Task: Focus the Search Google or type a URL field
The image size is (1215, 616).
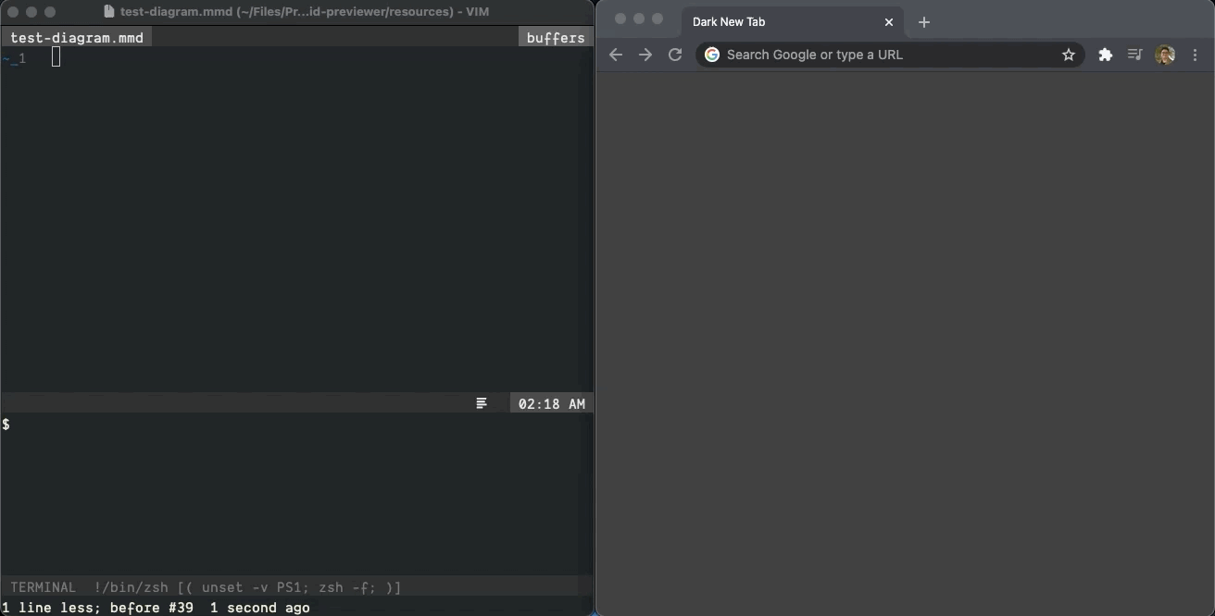Action: (890, 55)
